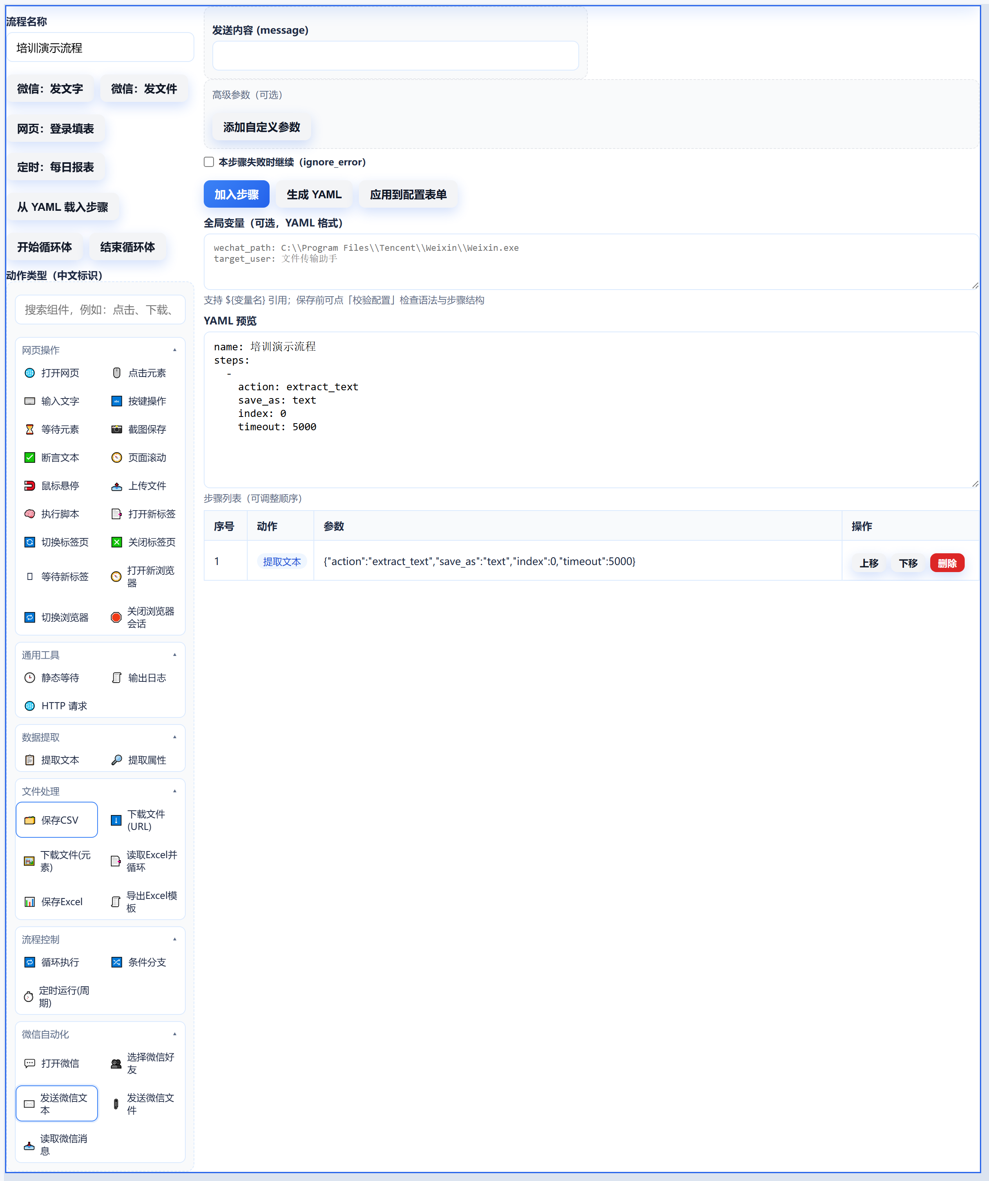This screenshot has width=989, height=1181.
Task: Select the 静态等待 clock icon
Action: (x=30, y=677)
